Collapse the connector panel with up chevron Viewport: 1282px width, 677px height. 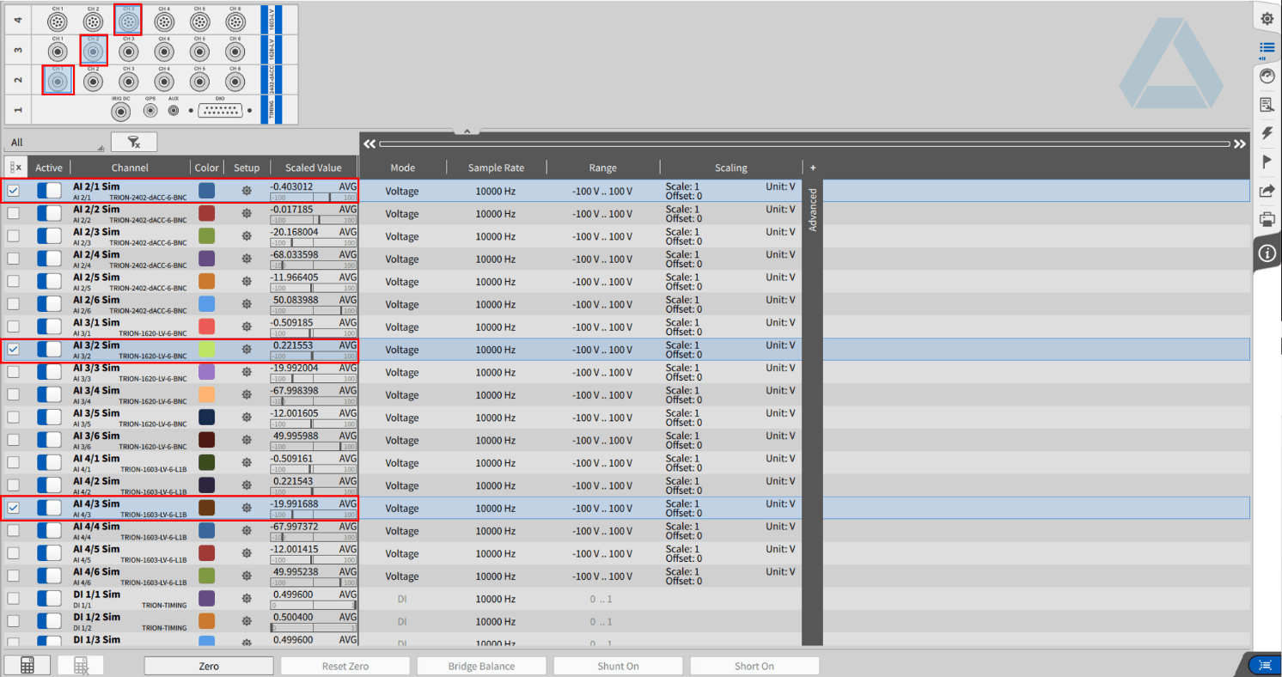coord(466,131)
